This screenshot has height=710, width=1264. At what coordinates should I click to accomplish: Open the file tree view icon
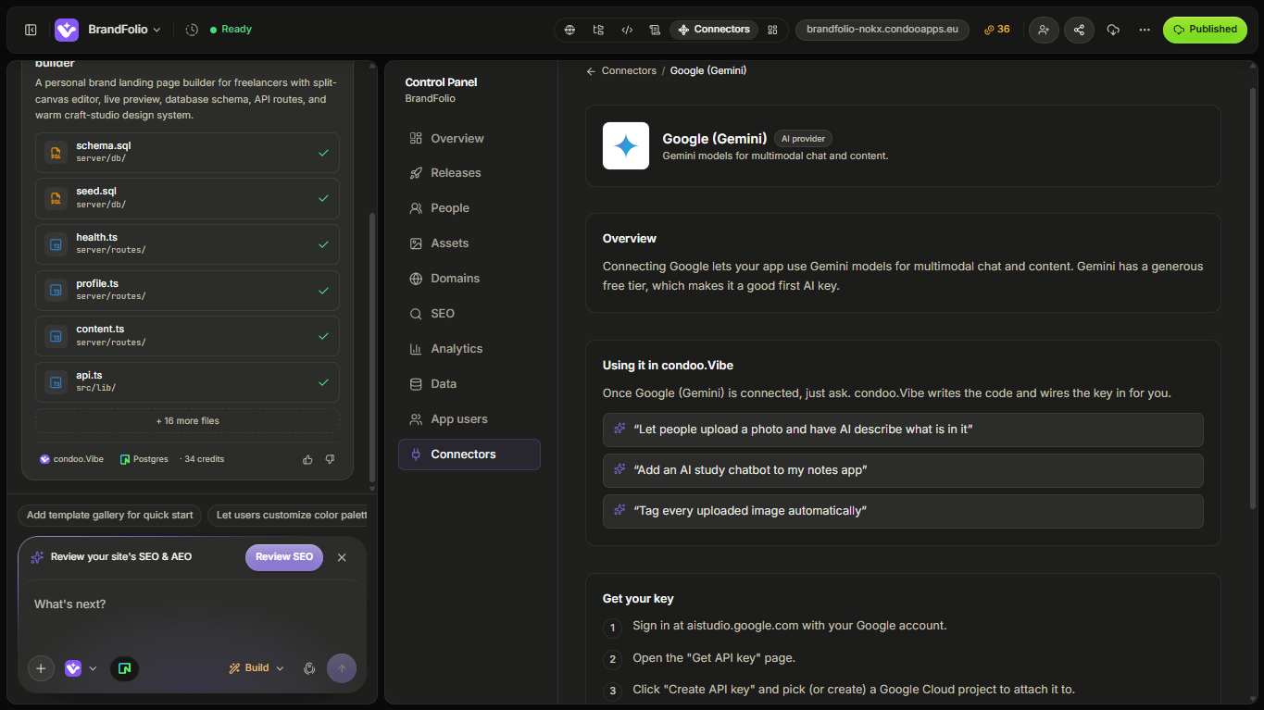[x=598, y=30]
